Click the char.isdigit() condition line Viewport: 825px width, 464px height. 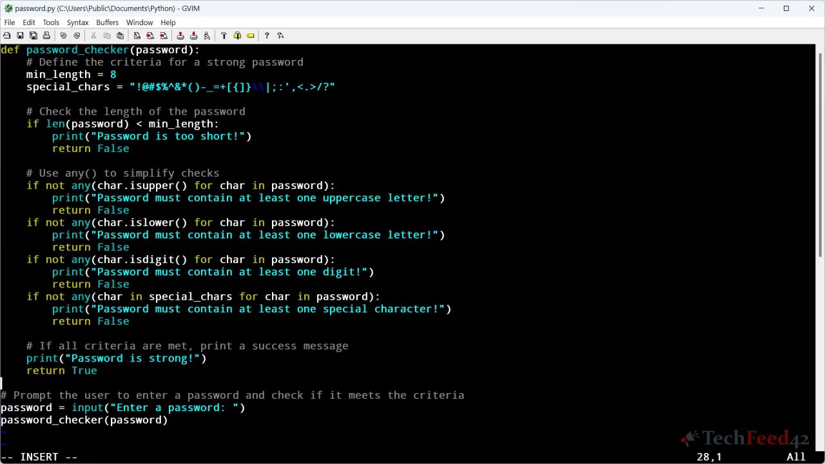click(180, 260)
